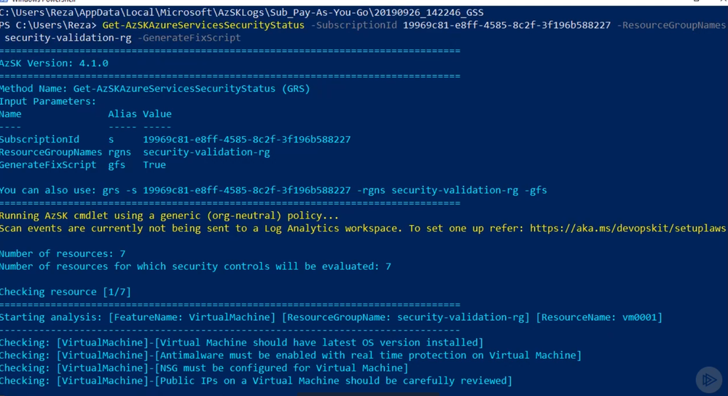728x396 pixels.
Task: Click the Pluralsight play logo watermark
Action: [x=709, y=380]
